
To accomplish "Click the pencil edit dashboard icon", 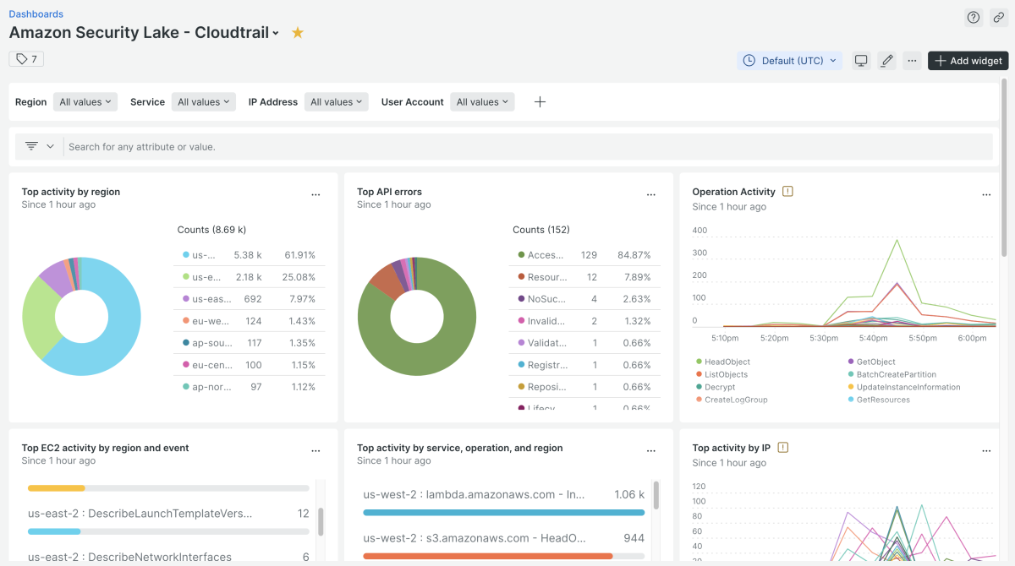I will (x=886, y=61).
